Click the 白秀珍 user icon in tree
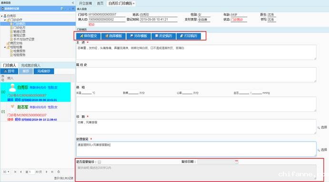This screenshot has width=329, height=182. (5, 16)
